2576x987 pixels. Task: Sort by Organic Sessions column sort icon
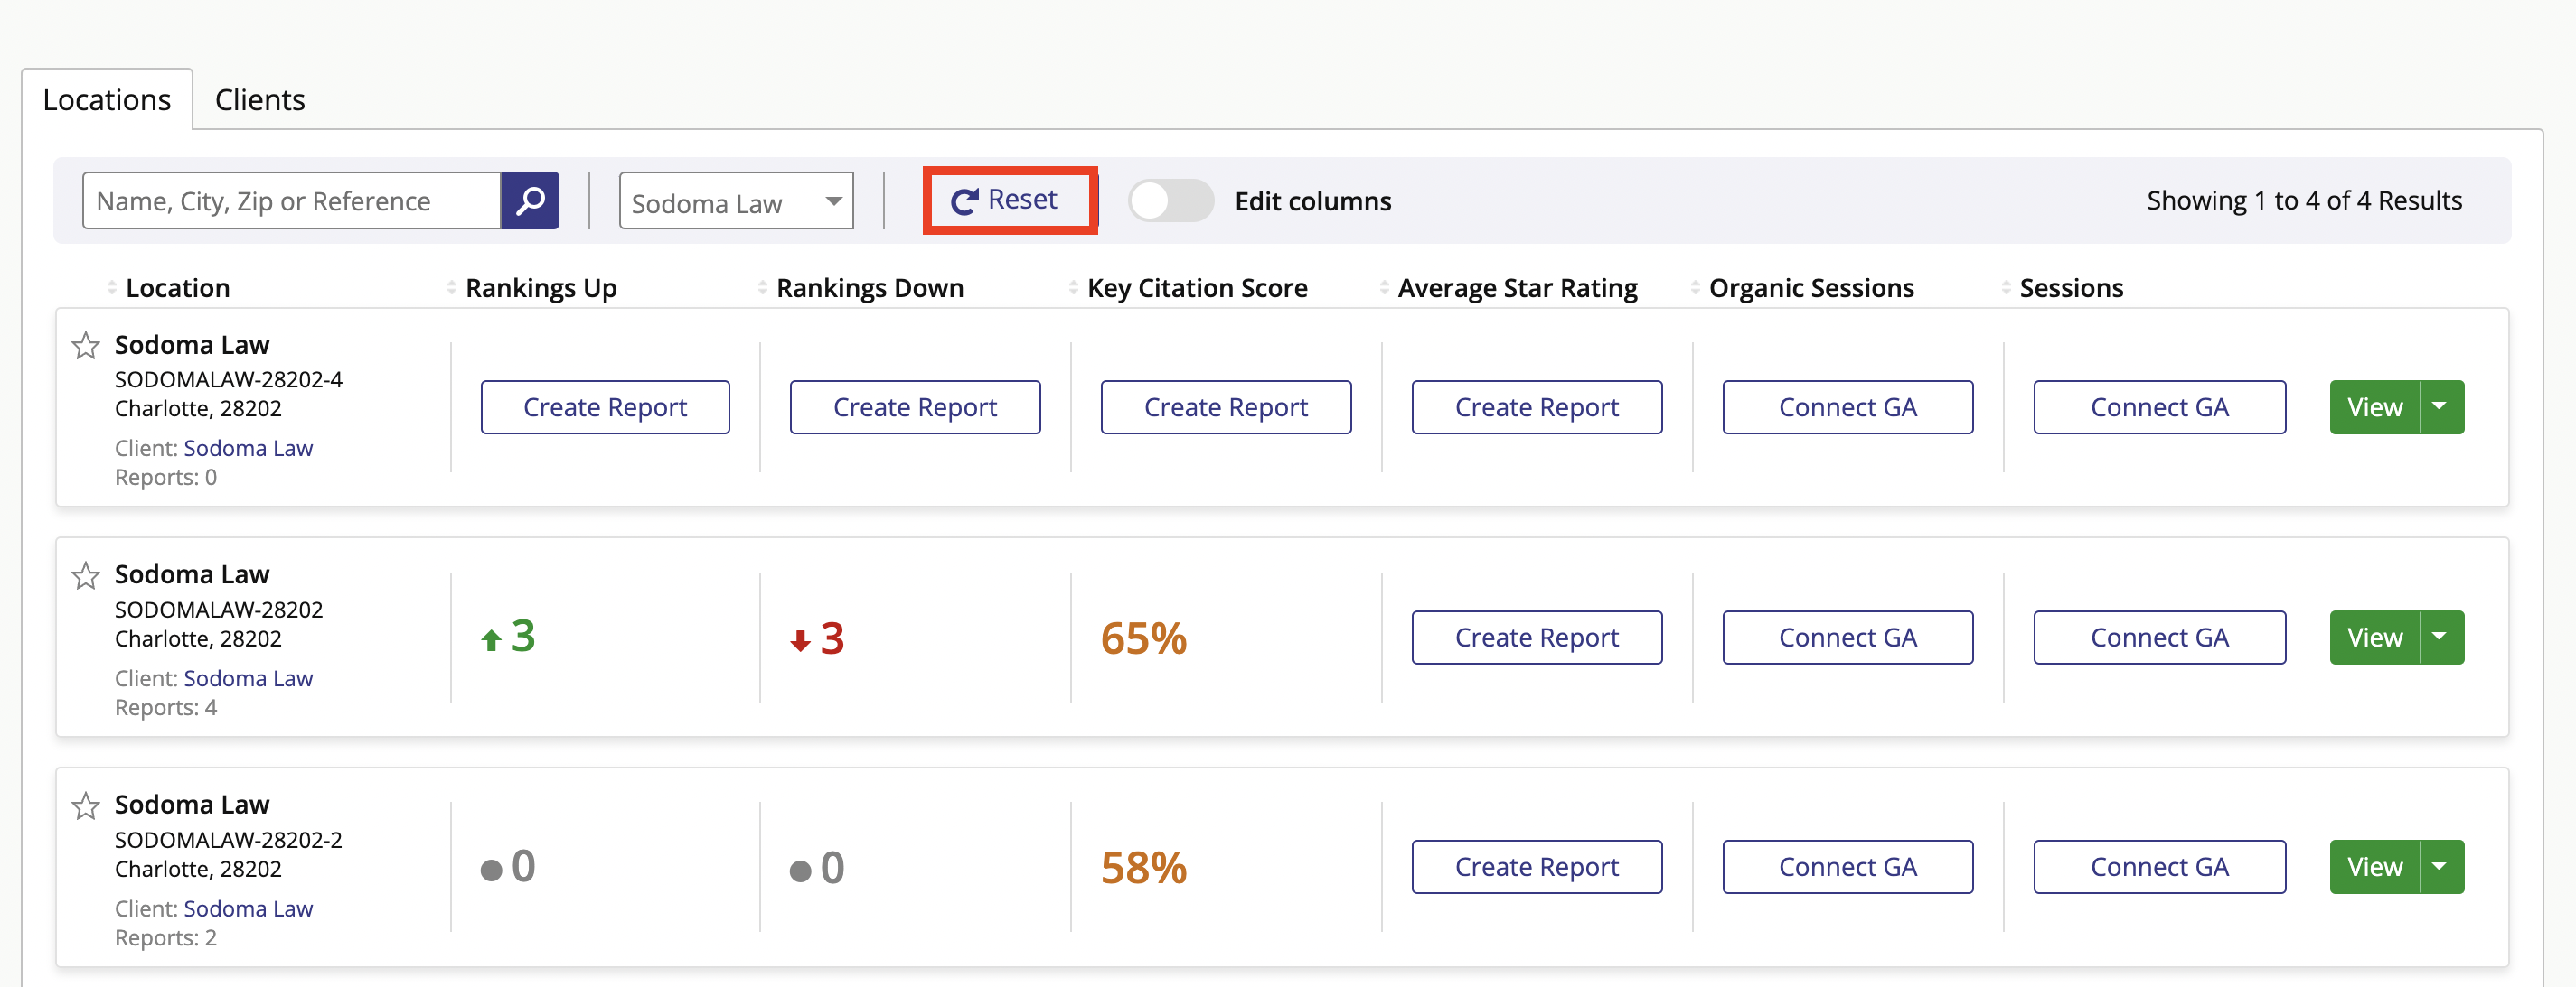coord(1696,288)
